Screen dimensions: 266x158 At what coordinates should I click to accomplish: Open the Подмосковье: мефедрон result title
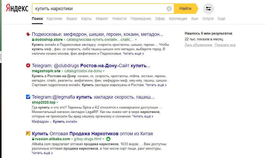[x=98, y=34]
